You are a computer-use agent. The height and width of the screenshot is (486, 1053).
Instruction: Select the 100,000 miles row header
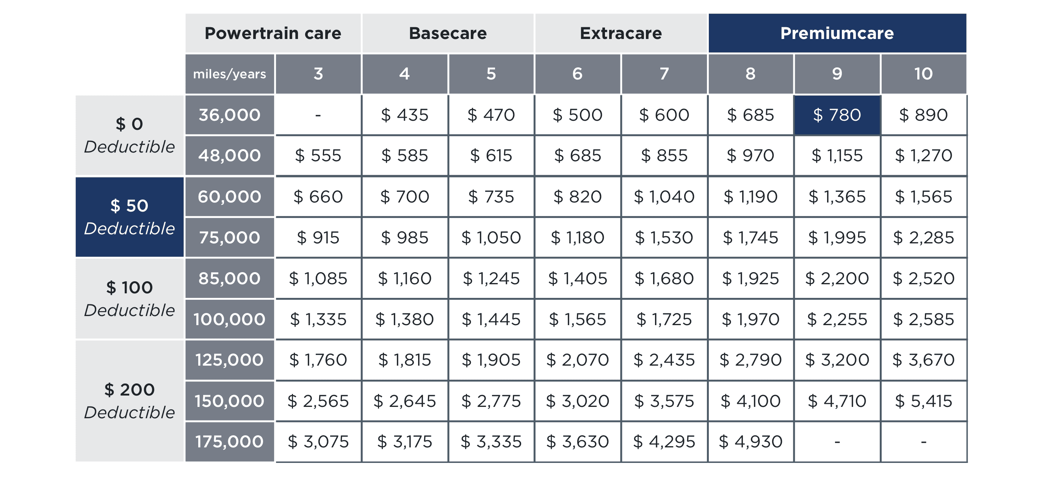tap(229, 319)
